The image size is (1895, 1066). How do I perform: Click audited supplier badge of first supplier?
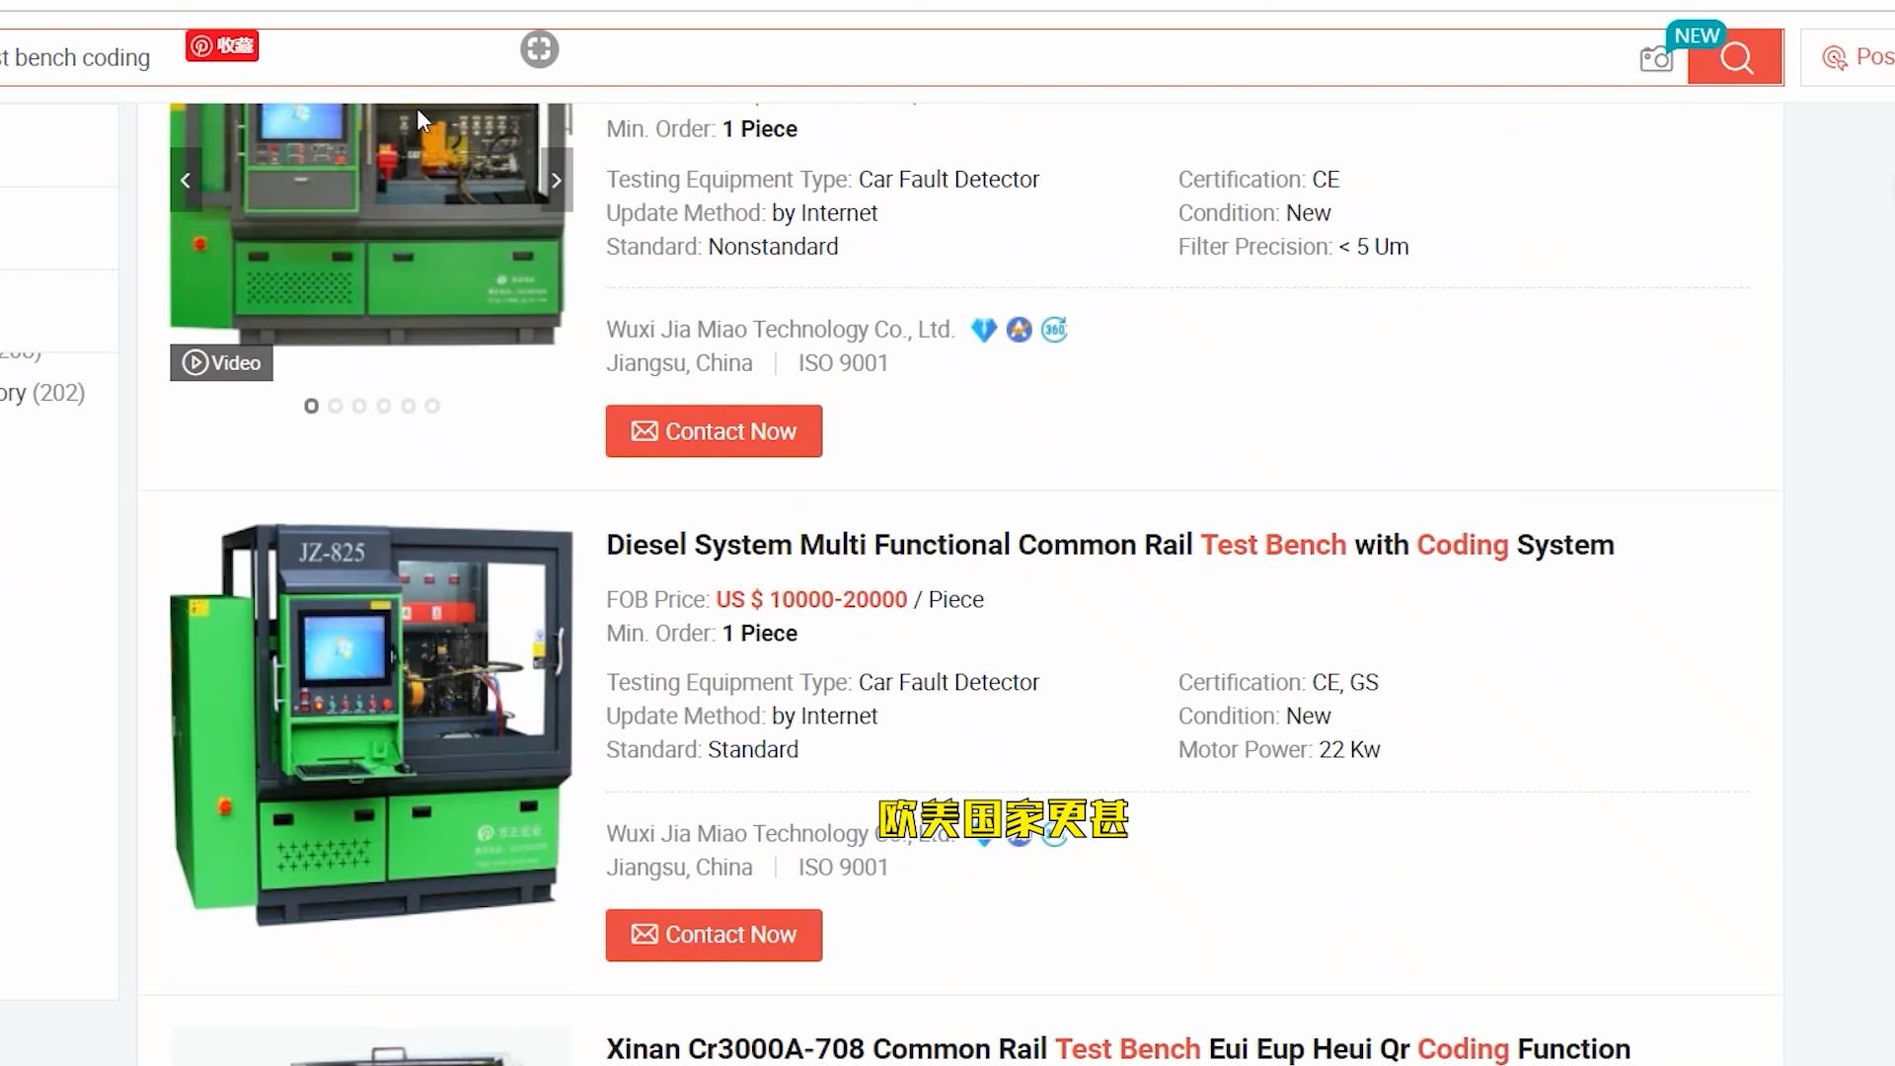[1019, 330]
